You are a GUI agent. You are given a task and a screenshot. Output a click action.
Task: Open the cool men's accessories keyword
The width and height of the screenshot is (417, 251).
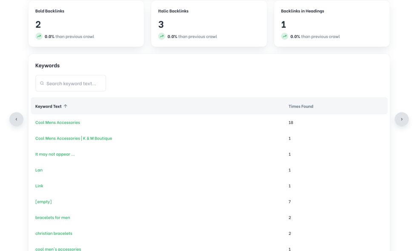pos(58,249)
